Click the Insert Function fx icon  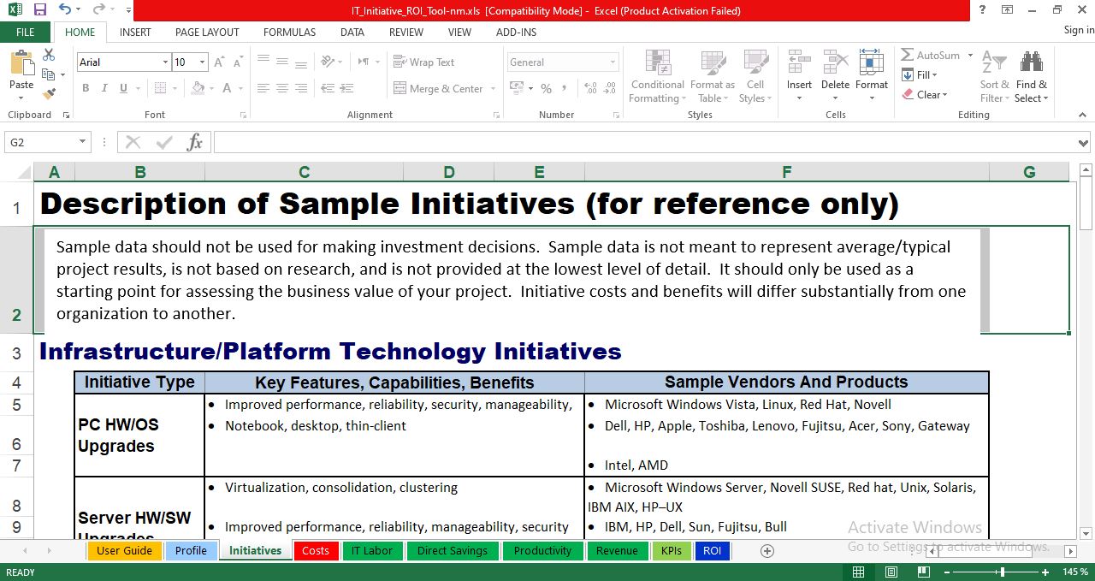194,142
